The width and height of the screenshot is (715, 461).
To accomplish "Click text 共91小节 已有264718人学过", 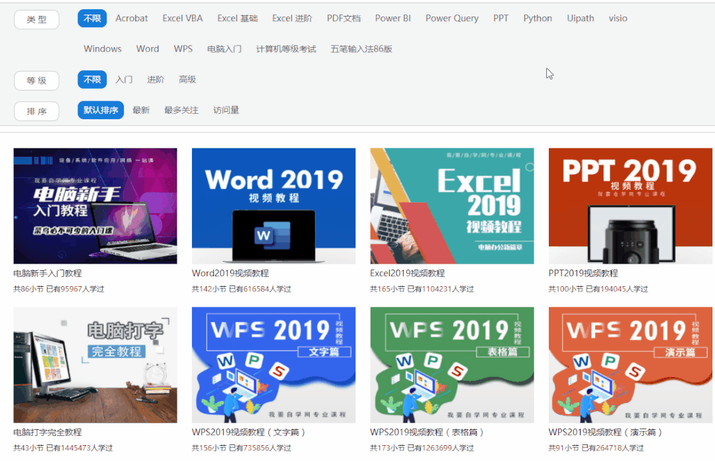I will pyautogui.click(x=596, y=448).
